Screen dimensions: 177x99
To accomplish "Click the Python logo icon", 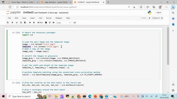I will [150, 13].
